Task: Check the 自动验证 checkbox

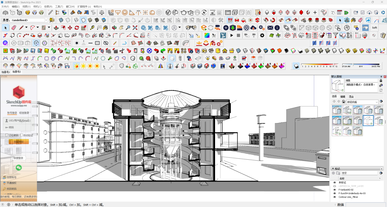Action: tap(21, 135)
